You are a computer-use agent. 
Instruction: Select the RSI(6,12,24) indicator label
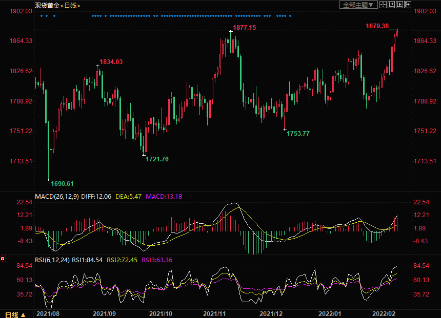tap(52, 260)
